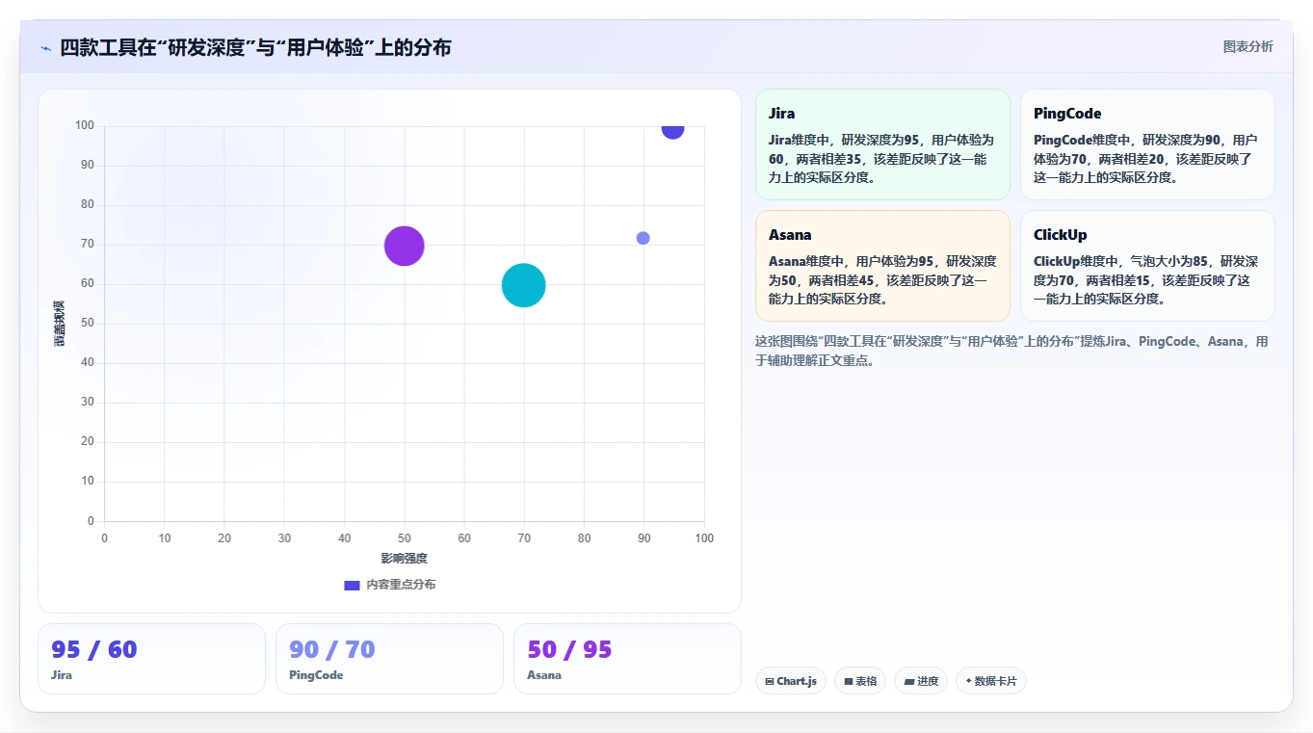Click the 50 / 95 Asana stat card
Screen dimensions: 1313x733
627,659
